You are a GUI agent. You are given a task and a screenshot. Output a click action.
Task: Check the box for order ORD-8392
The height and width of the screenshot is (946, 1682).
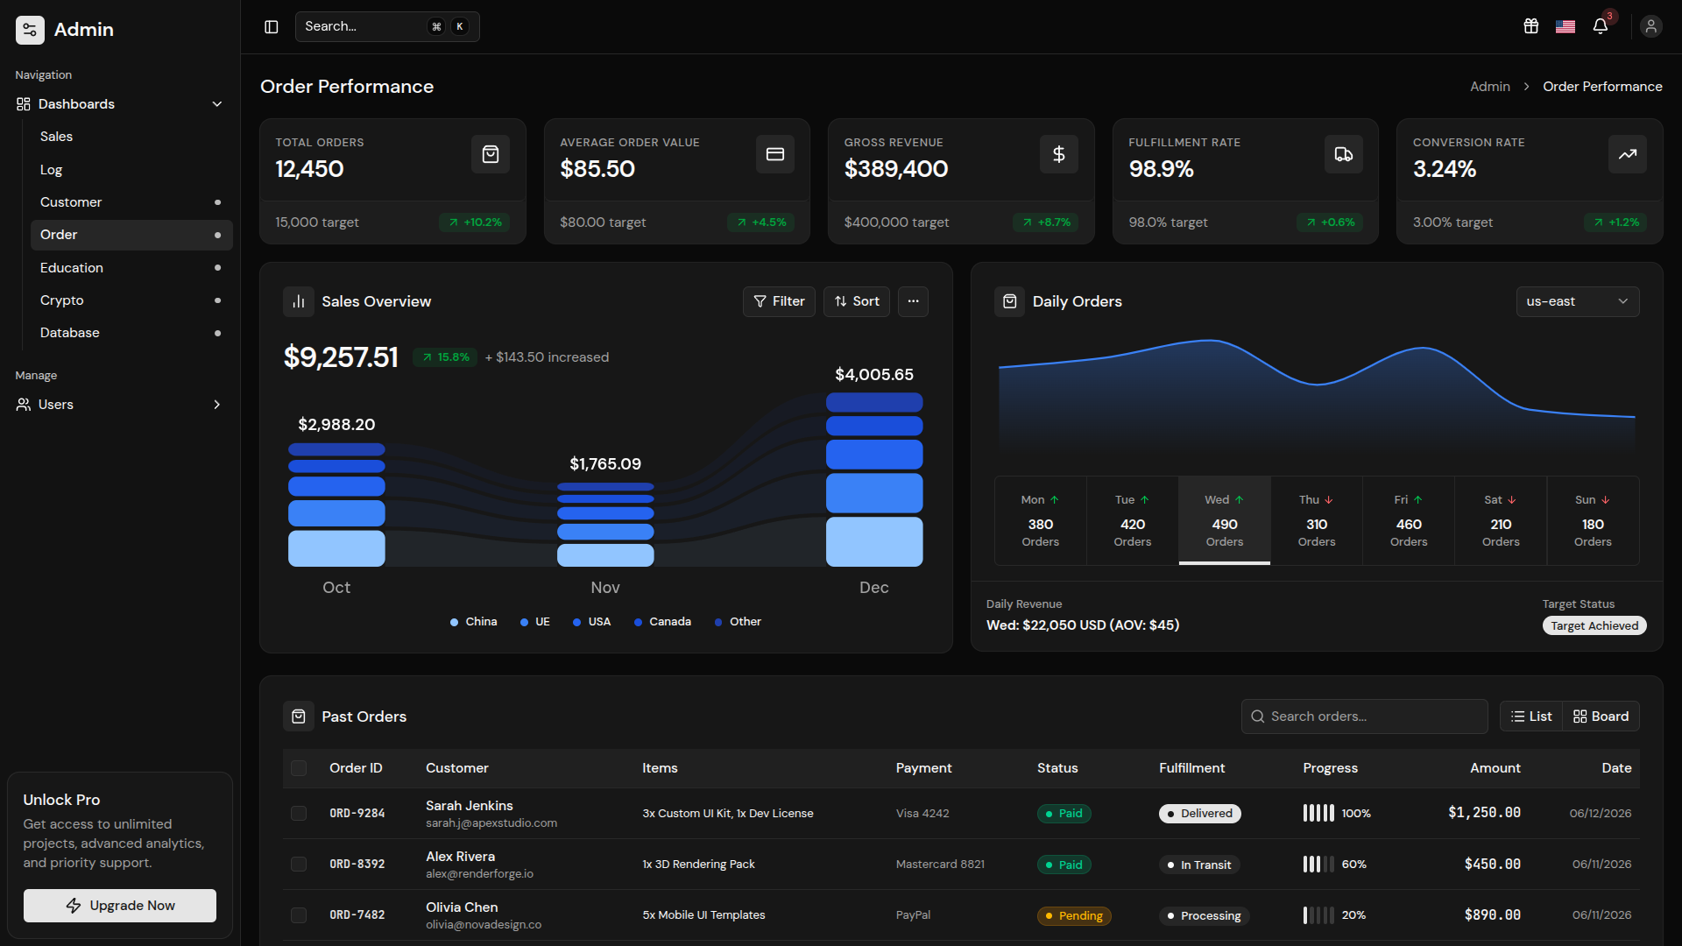point(299,865)
